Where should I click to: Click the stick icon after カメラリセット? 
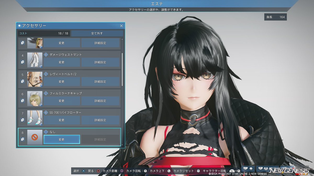coord(198,171)
